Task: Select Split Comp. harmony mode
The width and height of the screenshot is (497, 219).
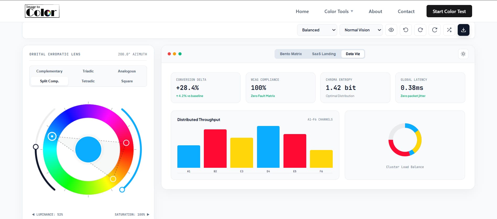Action: tap(50, 81)
